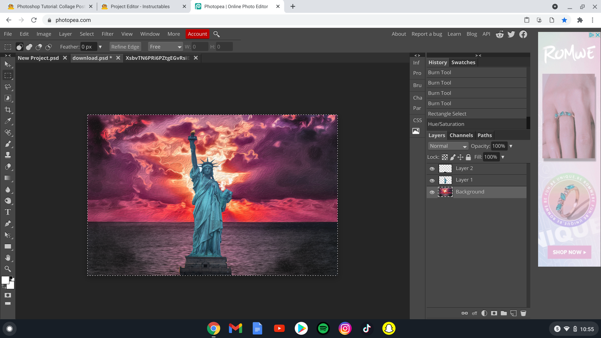
Task: Select the Path Select tool
Action: [8, 235]
